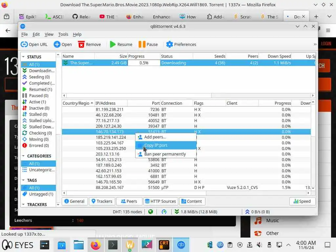
Task: Switch to the Content tab
Action: [x=192, y=201]
